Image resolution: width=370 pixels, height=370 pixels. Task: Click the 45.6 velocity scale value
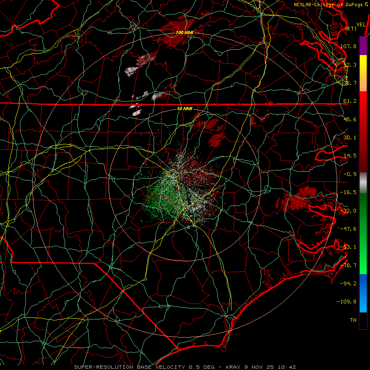pyautogui.click(x=350, y=119)
